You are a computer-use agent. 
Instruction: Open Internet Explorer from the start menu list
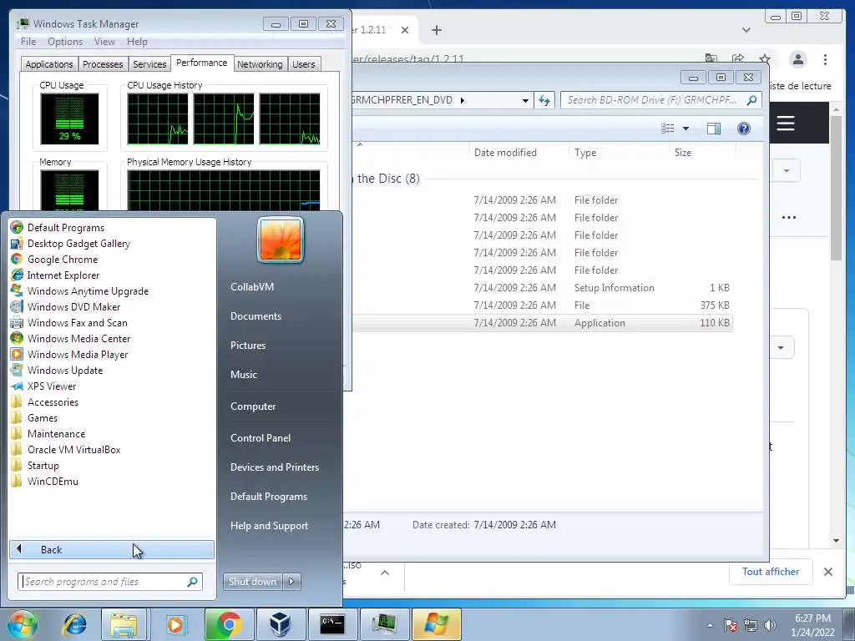click(x=63, y=275)
